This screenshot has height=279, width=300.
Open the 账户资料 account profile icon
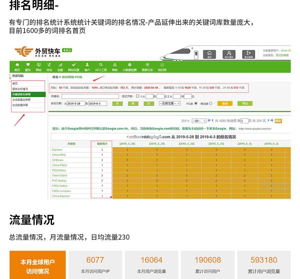[x=229, y=54]
